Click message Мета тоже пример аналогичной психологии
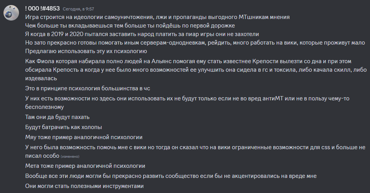 point(85,166)
